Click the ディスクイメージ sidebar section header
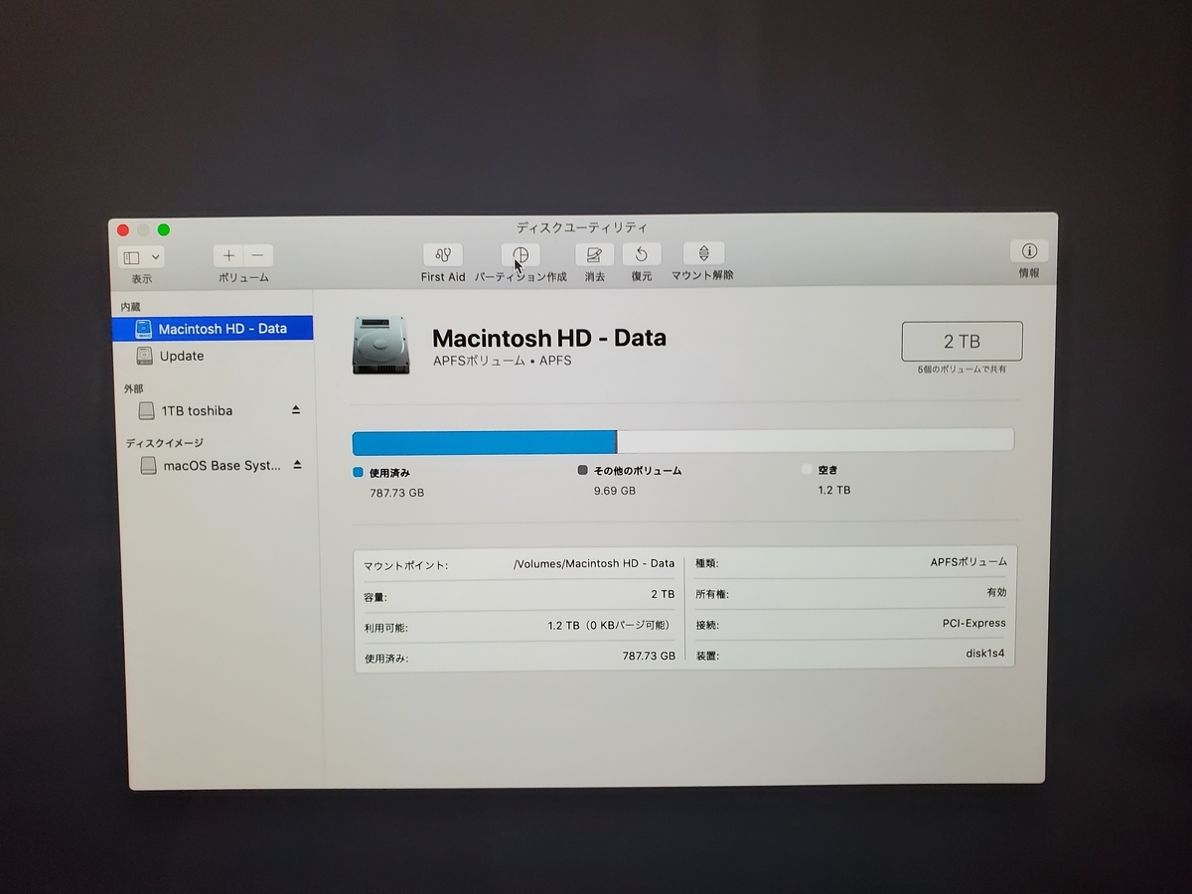The height and width of the screenshot is (894, 1192). pos(164,443)
